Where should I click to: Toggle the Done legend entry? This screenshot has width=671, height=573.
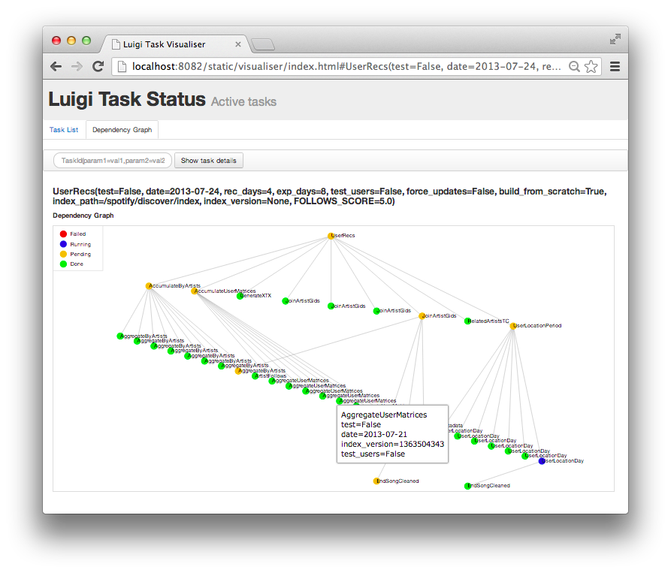tap(64, 264)
